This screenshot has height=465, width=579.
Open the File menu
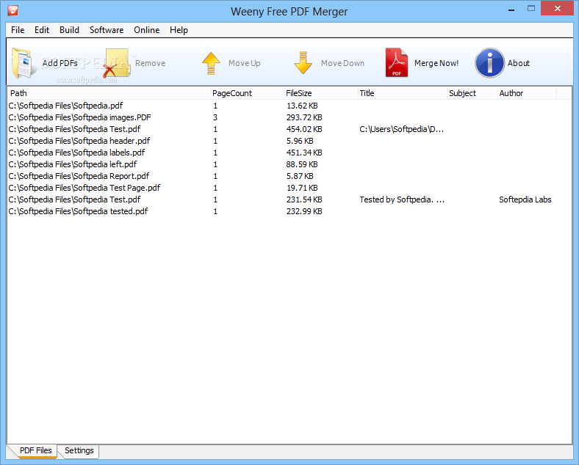tap(18, 30)
